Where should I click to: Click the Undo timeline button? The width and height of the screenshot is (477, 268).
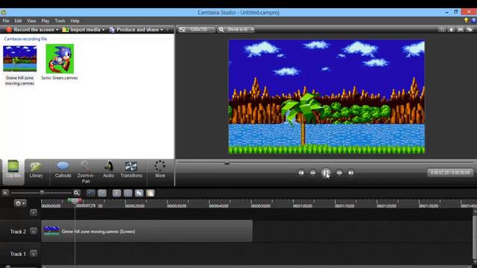(91, 193)
